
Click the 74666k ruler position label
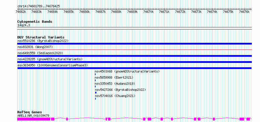click(x=84, y=12)
